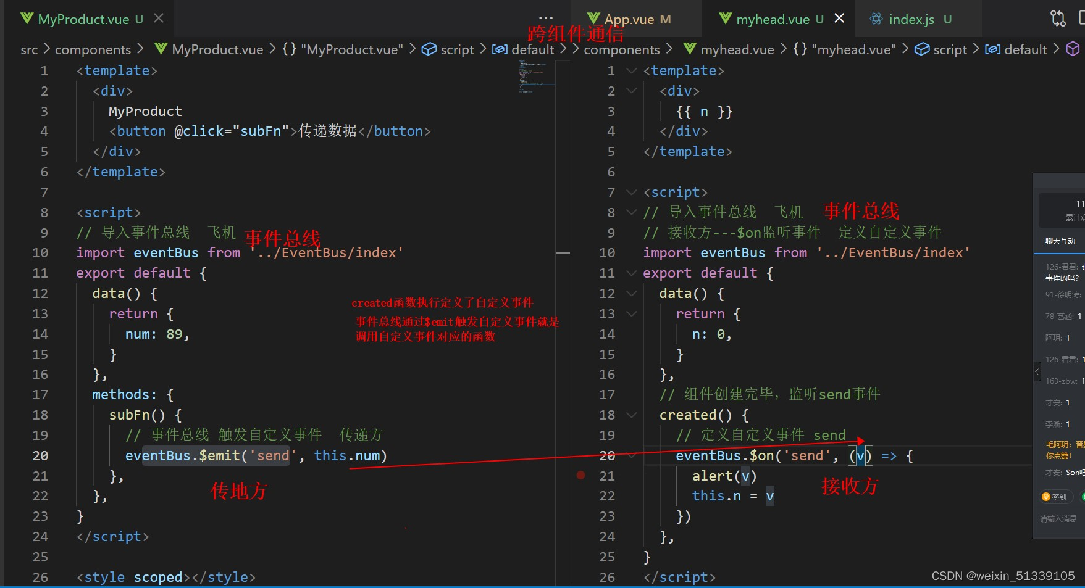
Task: Click the MyProduct text on line 3
Action: [145, 112]
